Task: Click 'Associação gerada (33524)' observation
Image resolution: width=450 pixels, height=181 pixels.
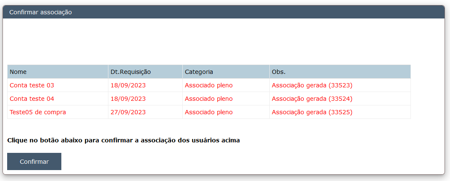Action: click(x=312, y=99)
